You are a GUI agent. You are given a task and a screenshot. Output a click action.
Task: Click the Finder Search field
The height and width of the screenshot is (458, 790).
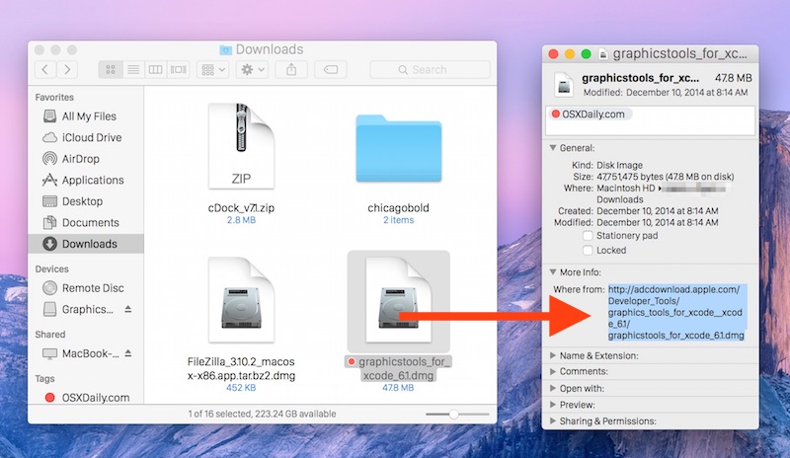point(430,69)
